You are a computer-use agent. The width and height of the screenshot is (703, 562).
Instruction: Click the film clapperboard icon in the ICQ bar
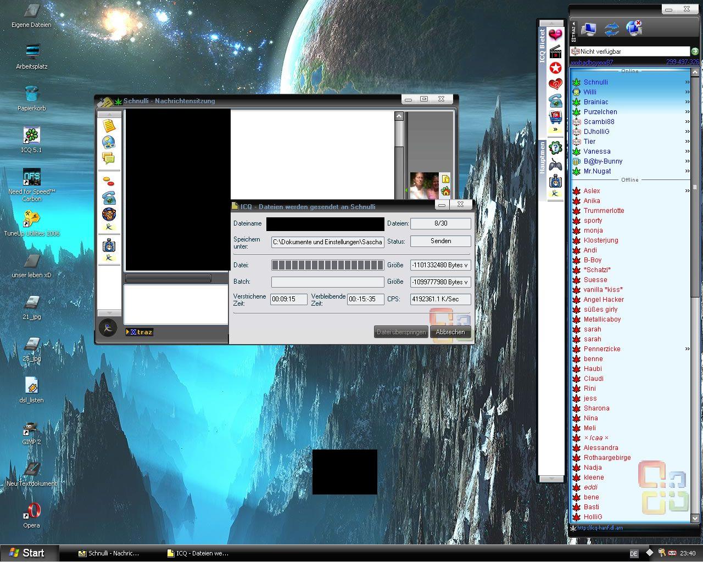pos(555,52)
